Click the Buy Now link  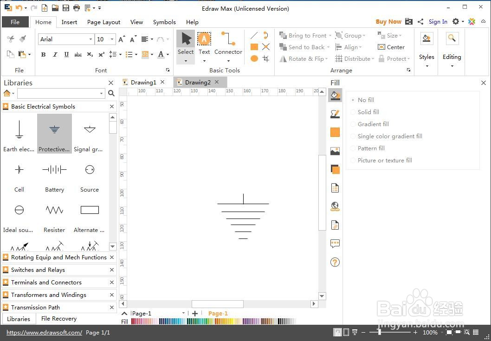388,22
